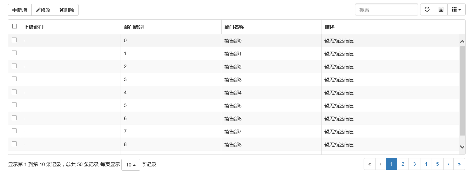Tick the checkbox for 销售部7 row

point(14,131)
